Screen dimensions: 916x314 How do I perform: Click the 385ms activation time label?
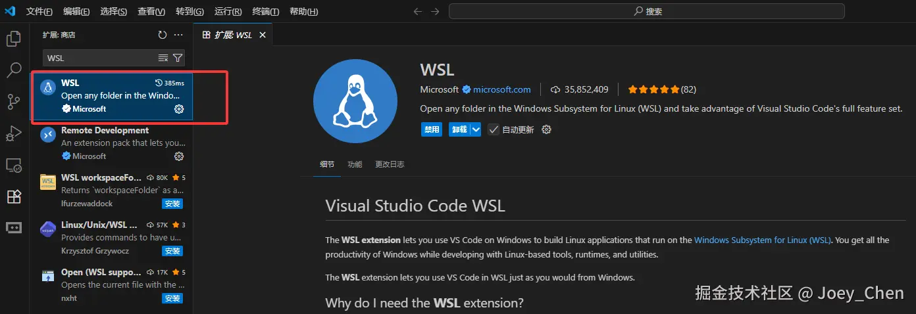point(170,83)
